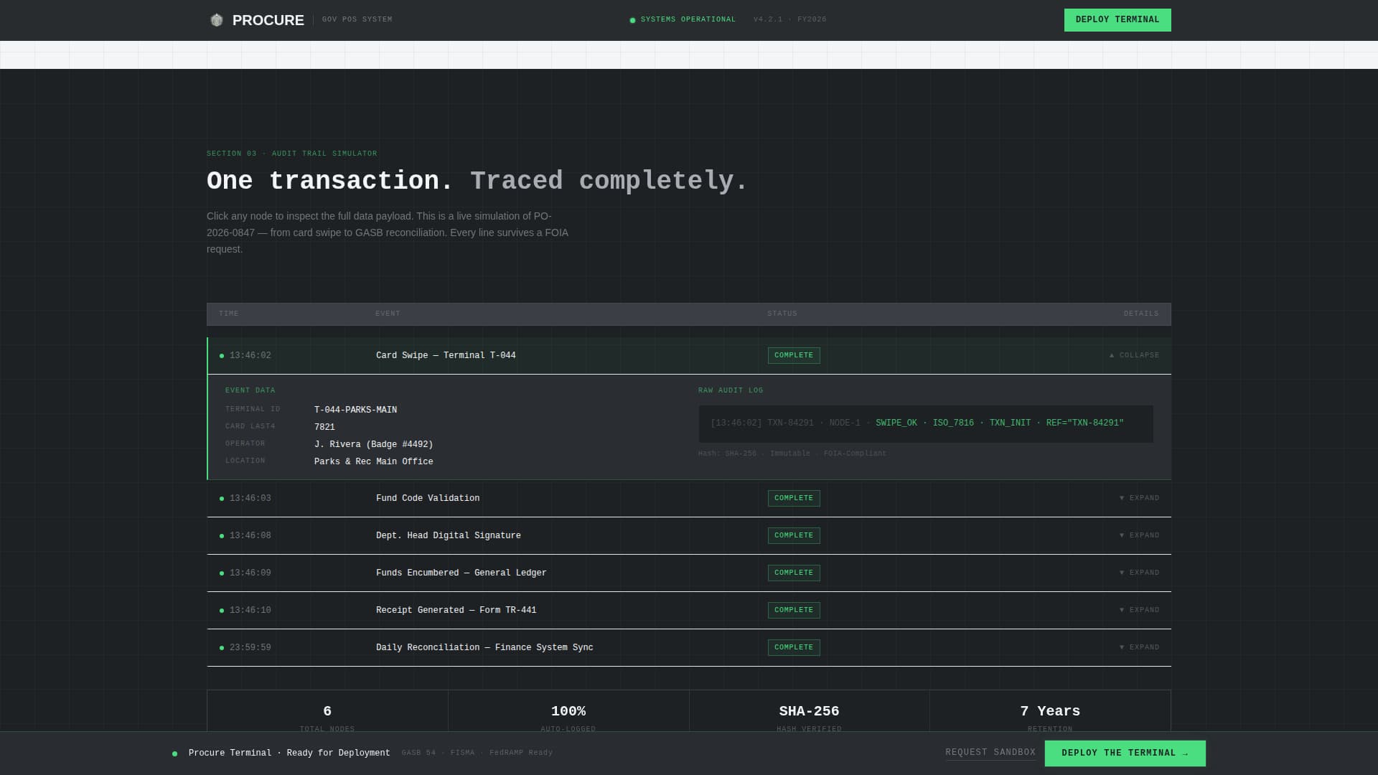1378x775 pixels.
Task: Click the GASB 54 · FISMA · FedRAMP Ready text
Action: pos(477,753)
